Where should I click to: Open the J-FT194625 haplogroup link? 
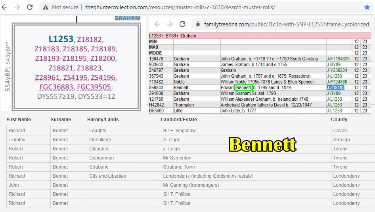(338, 59)
